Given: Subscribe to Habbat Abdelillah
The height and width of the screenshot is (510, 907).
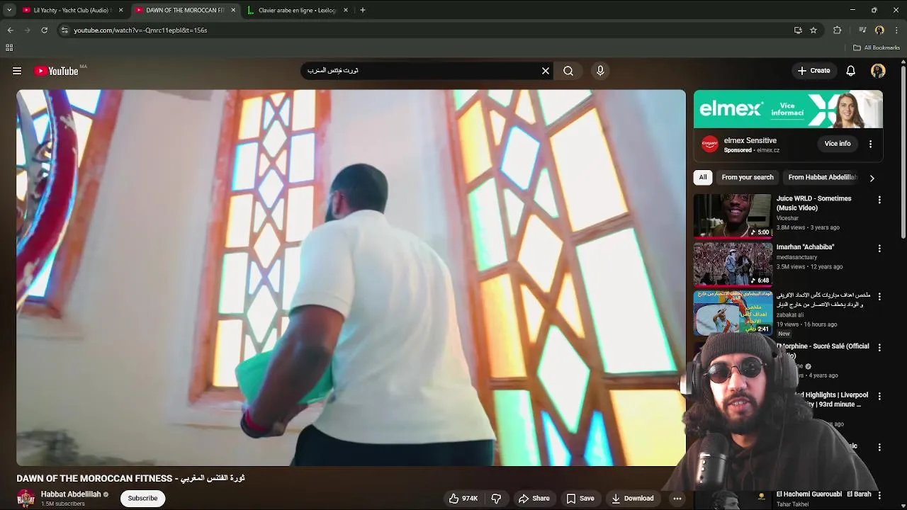Looking at the screenshot, I should tap(142, 499).
